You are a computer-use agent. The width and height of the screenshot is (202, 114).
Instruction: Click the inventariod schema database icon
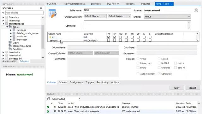[x=7, y=55]
